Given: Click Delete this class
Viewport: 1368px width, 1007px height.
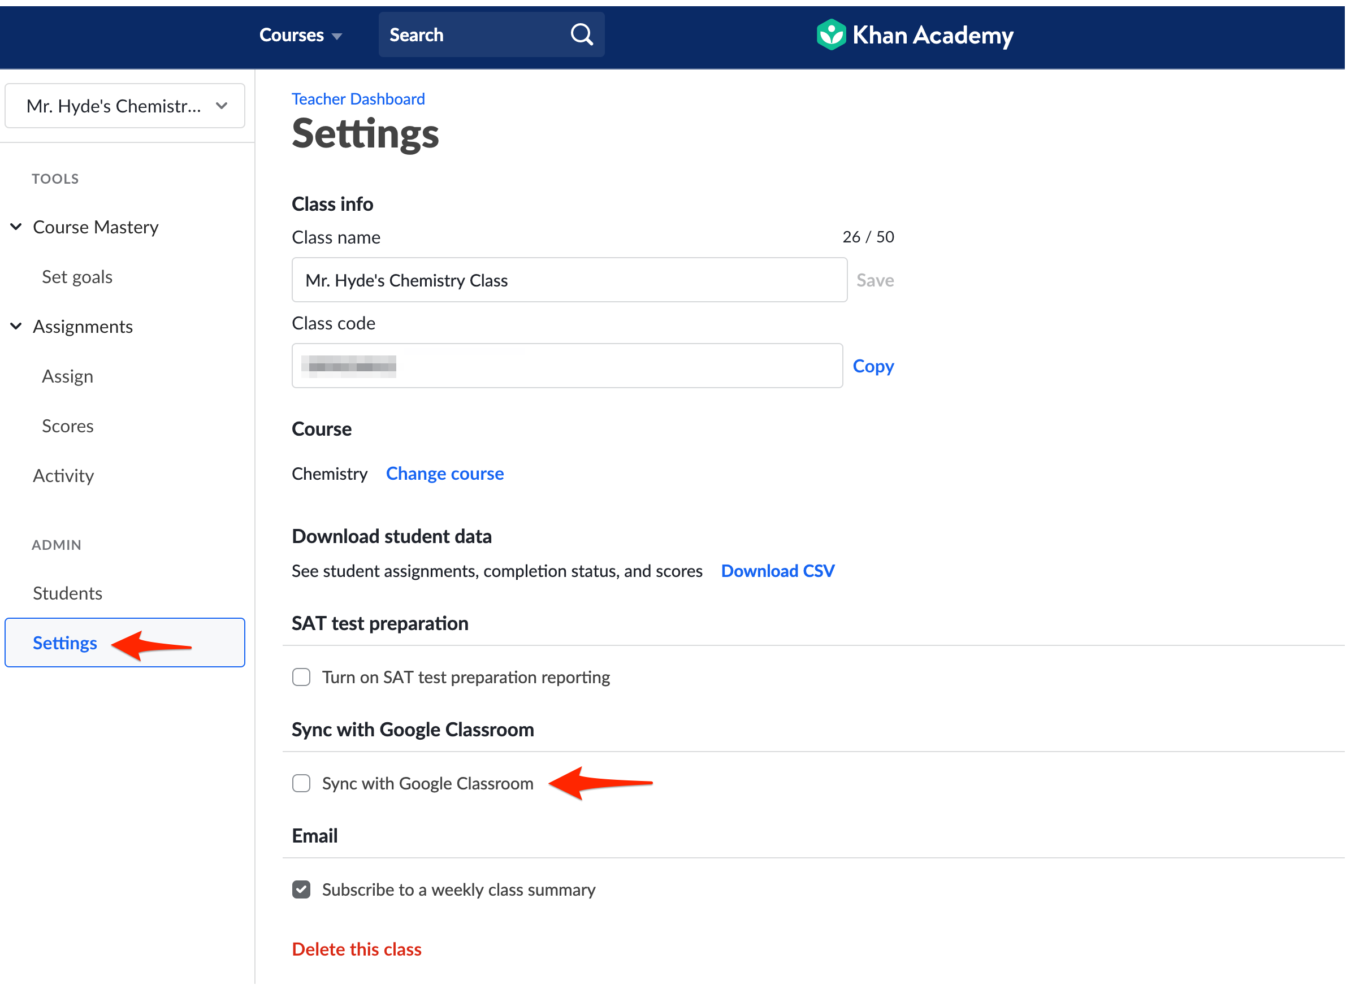Looking at the screenshot, I should point(357,949).
